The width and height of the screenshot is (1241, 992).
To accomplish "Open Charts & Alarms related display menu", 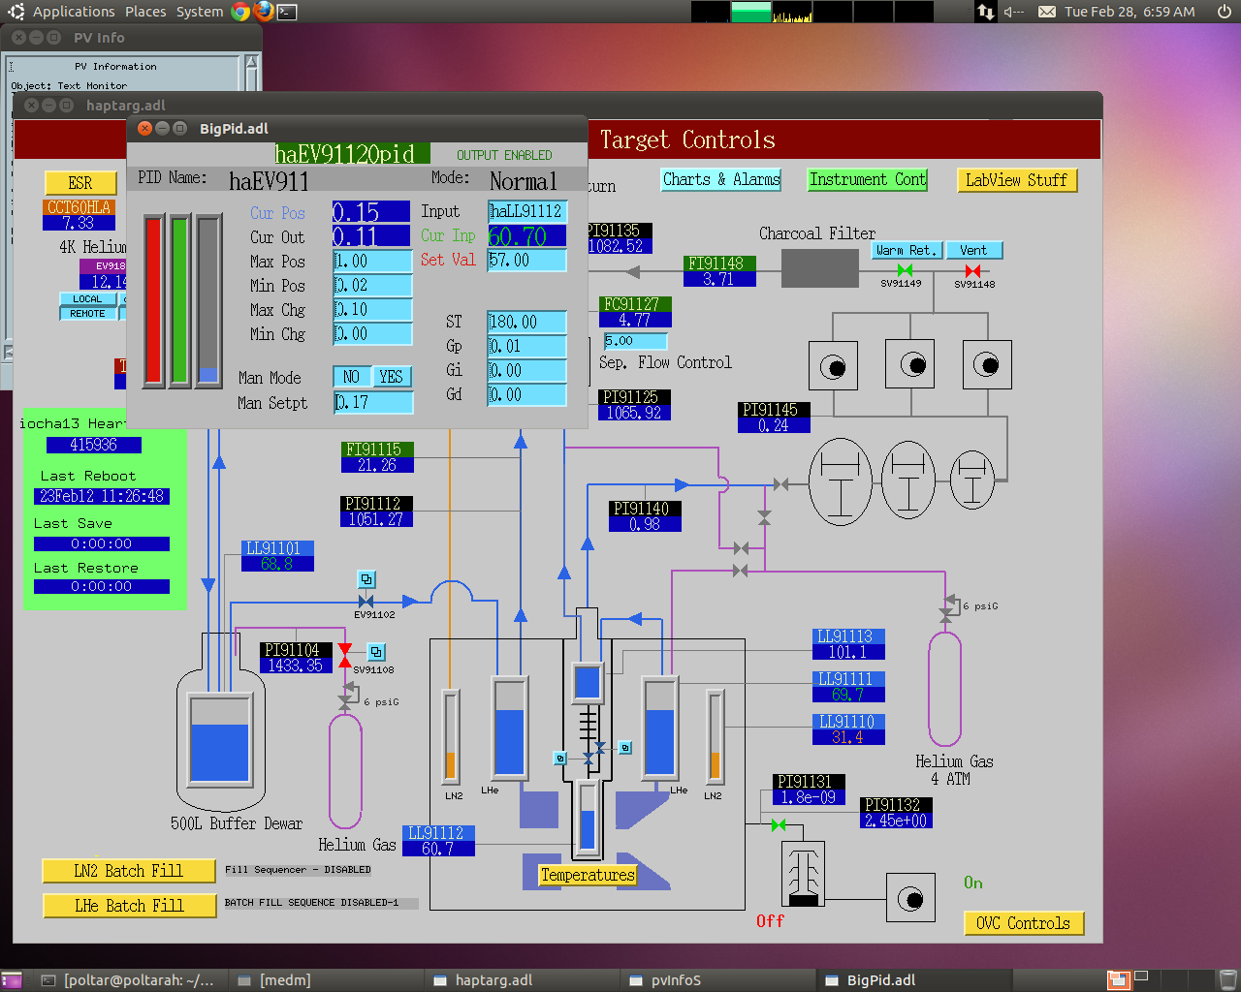I will (721, 179).
